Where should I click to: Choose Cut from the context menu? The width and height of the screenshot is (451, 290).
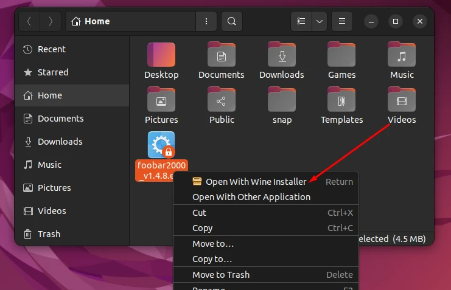click(x=266, y=213)
